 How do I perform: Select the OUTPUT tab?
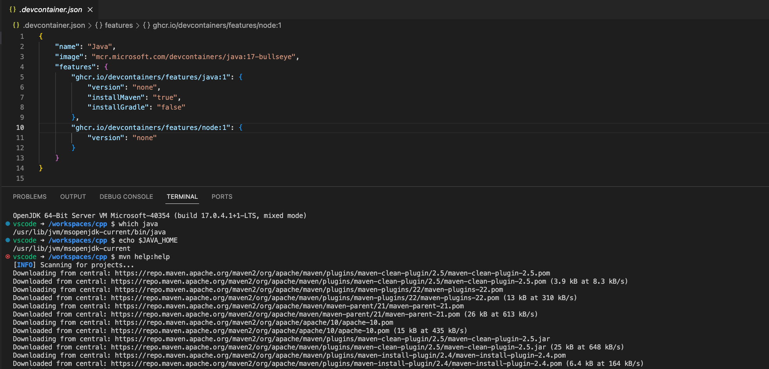[x=73, y=196]
